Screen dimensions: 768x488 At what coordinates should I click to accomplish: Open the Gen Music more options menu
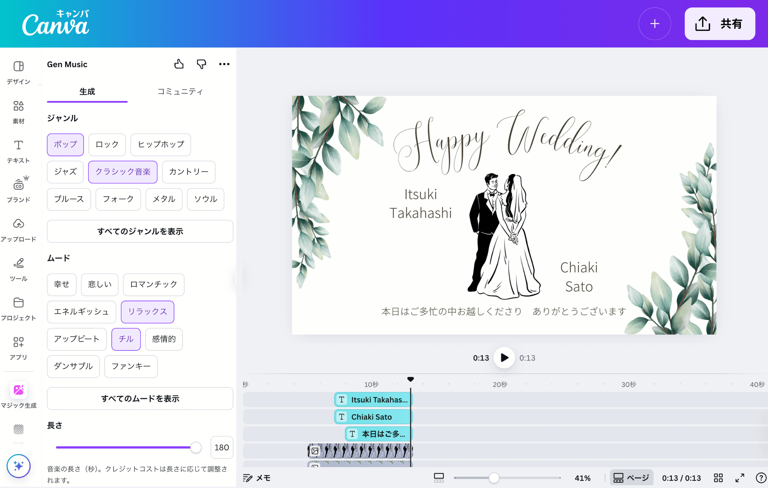click(224, 64)
